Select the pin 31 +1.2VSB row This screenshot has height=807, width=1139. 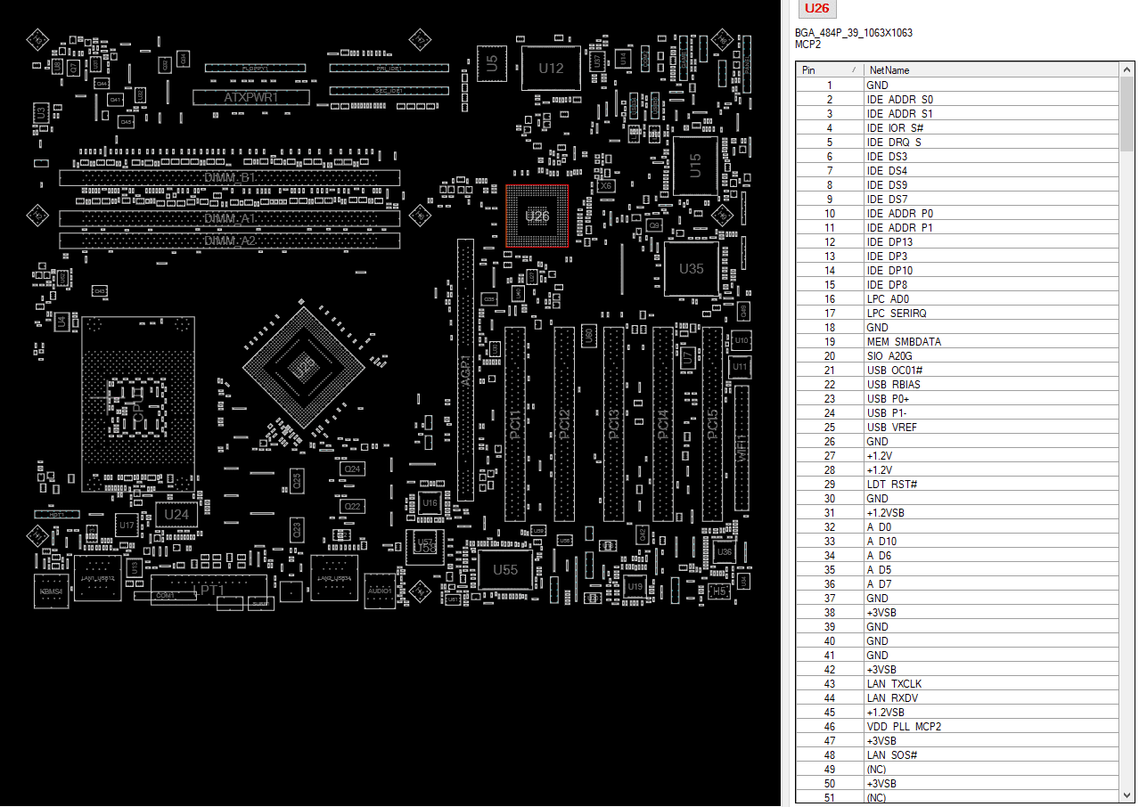(958, 513)
